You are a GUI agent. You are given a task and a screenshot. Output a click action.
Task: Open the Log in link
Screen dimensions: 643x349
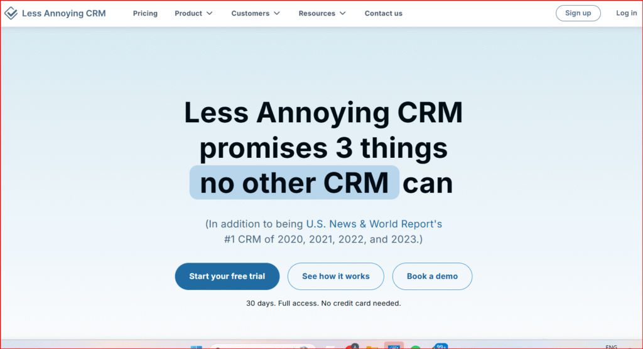(626, 13)
